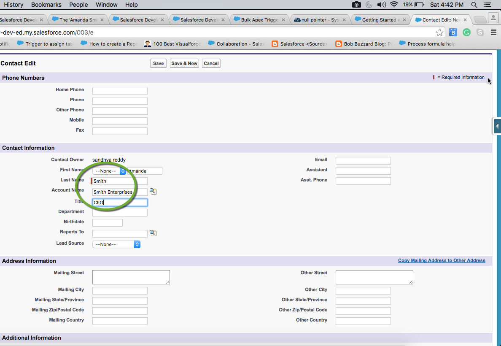Open the Chrome hamburger menu

pyautogui.click(x=493, y=32)
